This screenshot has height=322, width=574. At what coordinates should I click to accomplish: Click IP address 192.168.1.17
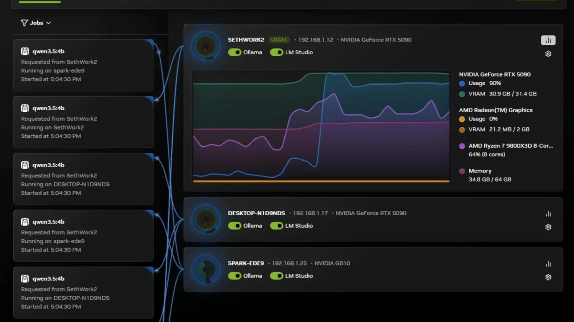click(x=311, y=213)
